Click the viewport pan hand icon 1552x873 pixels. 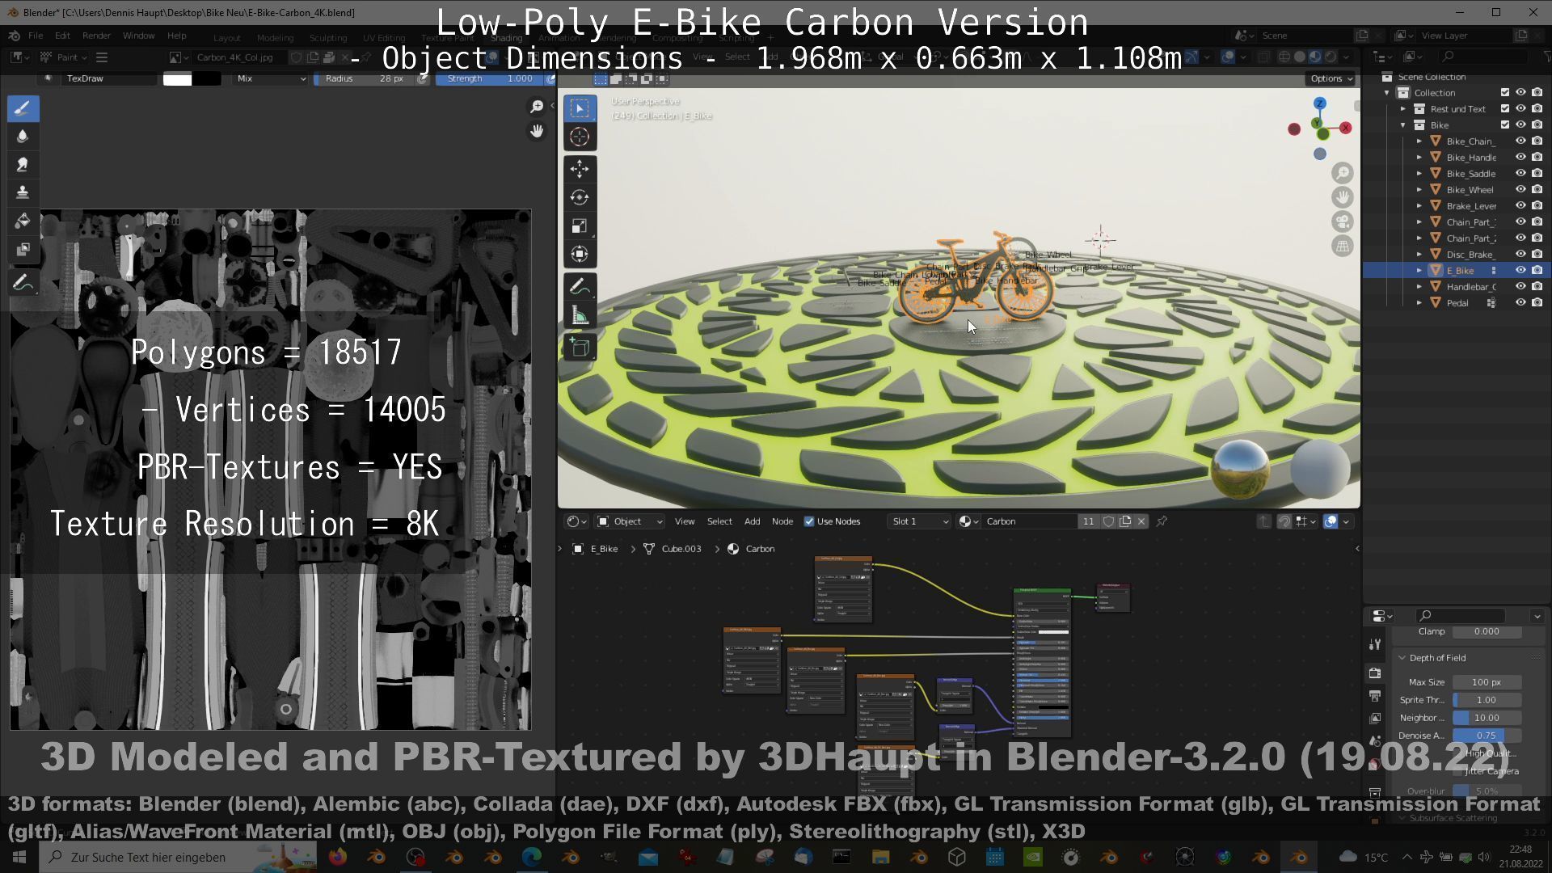(x=1343, y=197)
